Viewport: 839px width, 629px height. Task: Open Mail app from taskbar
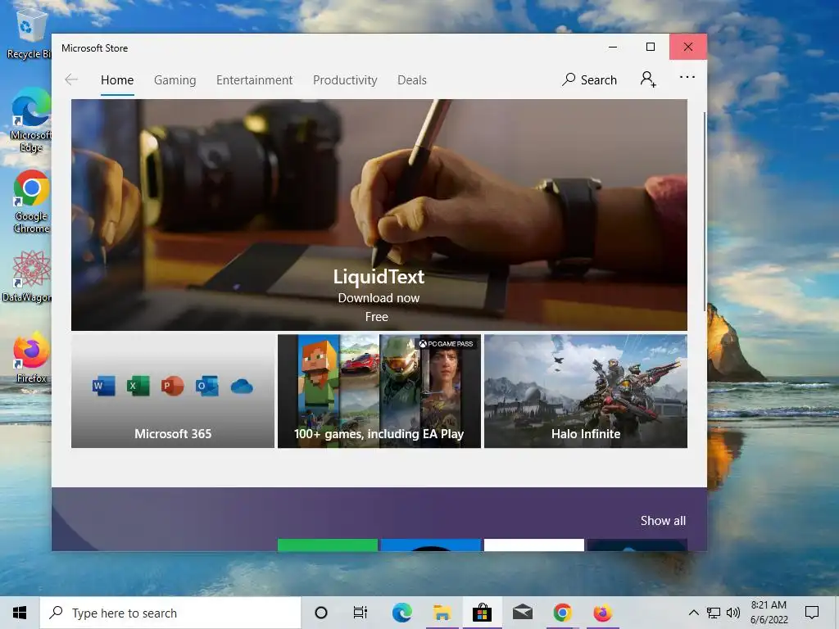(522, 613)
